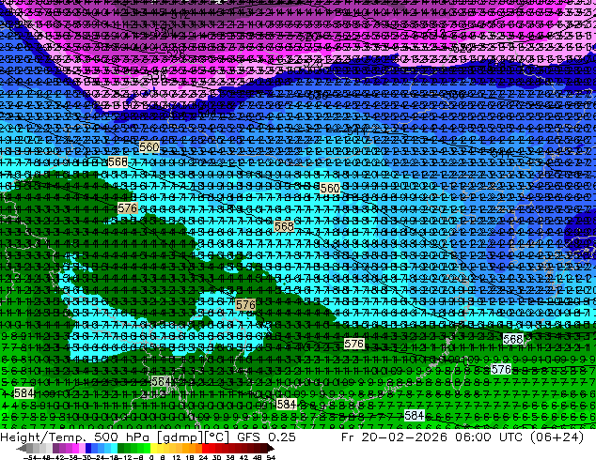Click the white 568 contour label at right
Screen dimensions: 596x460
(512, 339)
